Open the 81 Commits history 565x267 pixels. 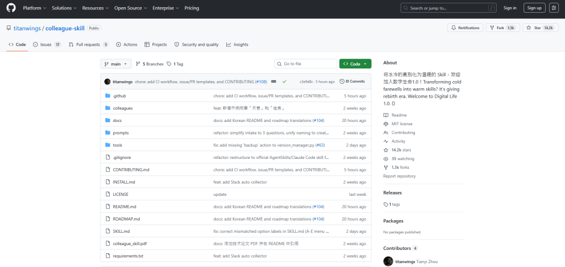tap(352, 81)
